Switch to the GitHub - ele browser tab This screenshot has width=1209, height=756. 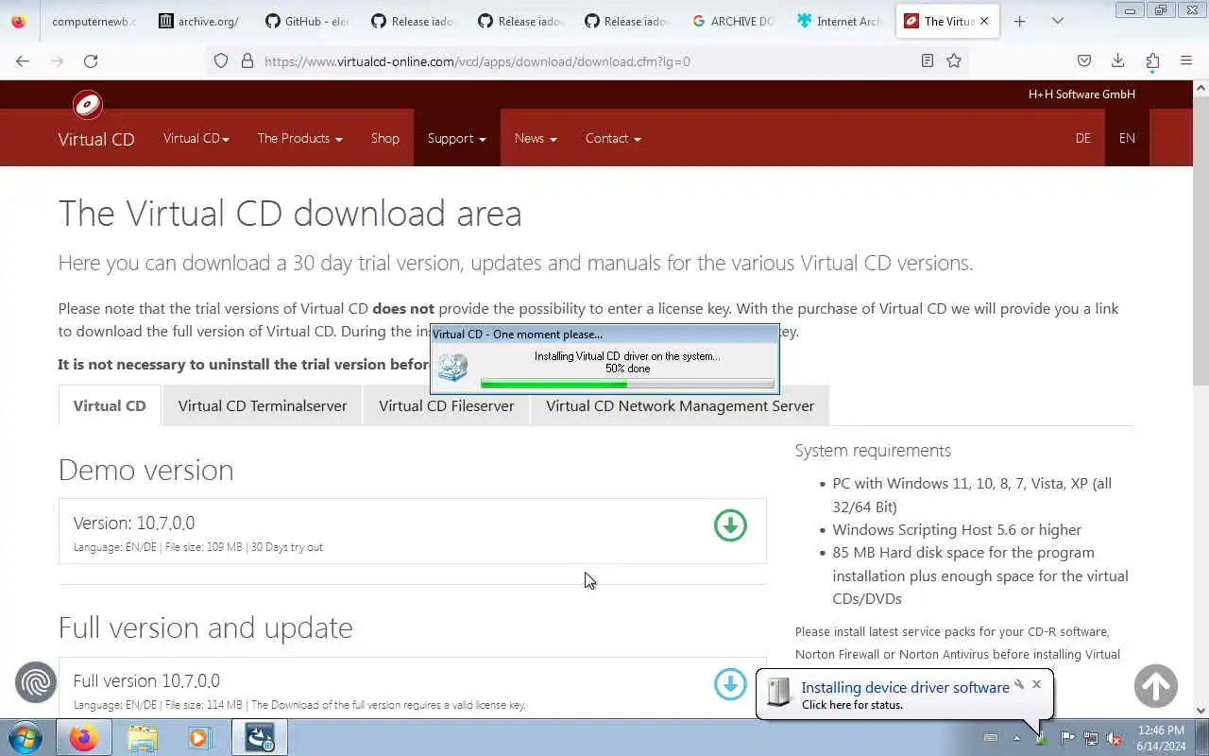[307, 21]
